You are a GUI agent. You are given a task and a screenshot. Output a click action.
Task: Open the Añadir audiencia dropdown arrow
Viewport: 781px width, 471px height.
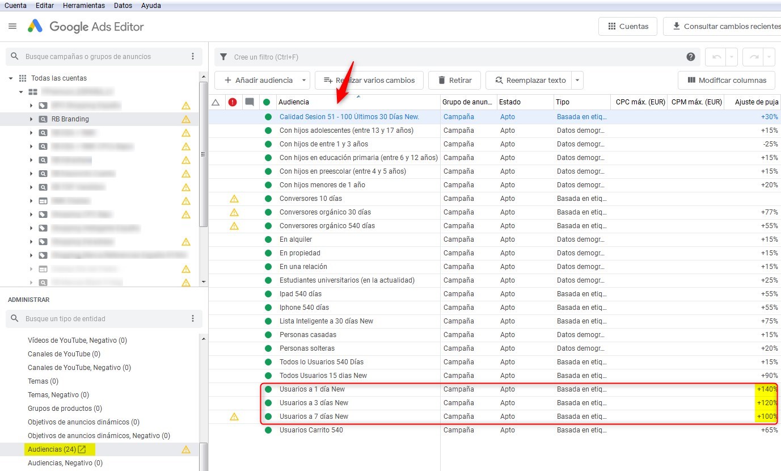[x=304, y=81]
